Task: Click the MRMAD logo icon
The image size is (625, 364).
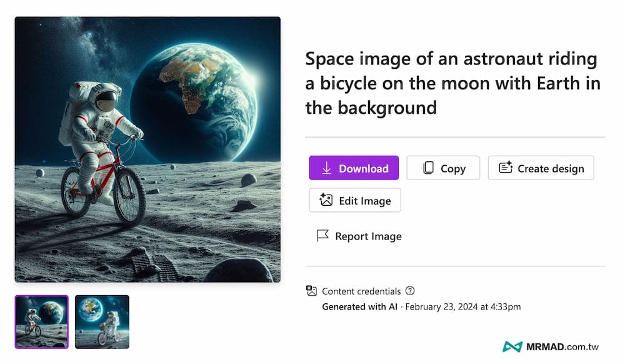Action: tap(512, 347)
